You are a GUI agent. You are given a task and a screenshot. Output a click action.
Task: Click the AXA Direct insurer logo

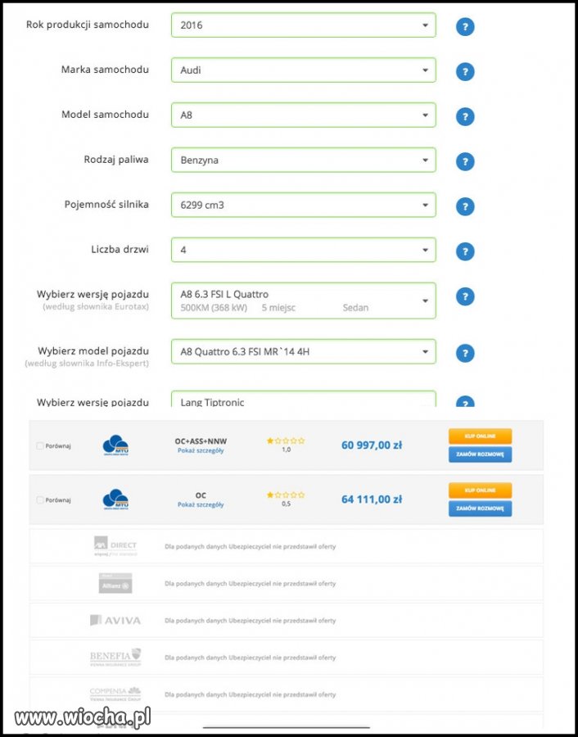[115, 547]
